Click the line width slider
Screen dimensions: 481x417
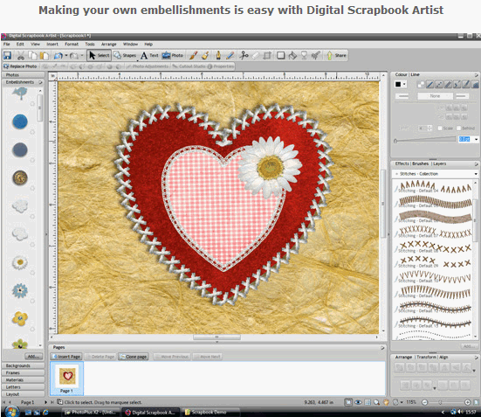coord(425,140)
